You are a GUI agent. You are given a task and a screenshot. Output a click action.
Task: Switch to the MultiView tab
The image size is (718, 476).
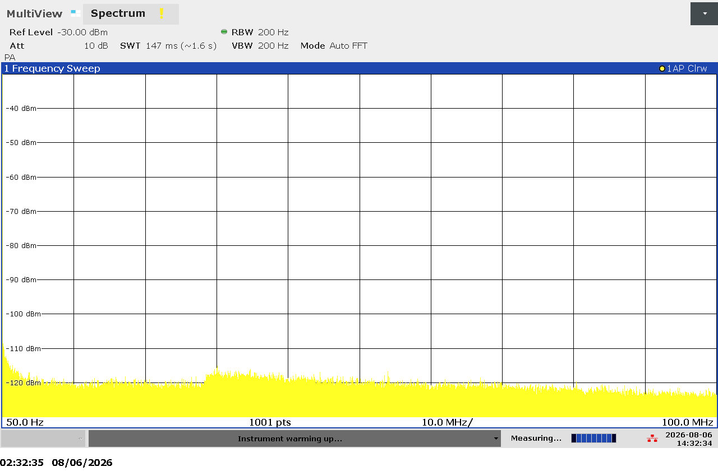click(x=34, y=13)
